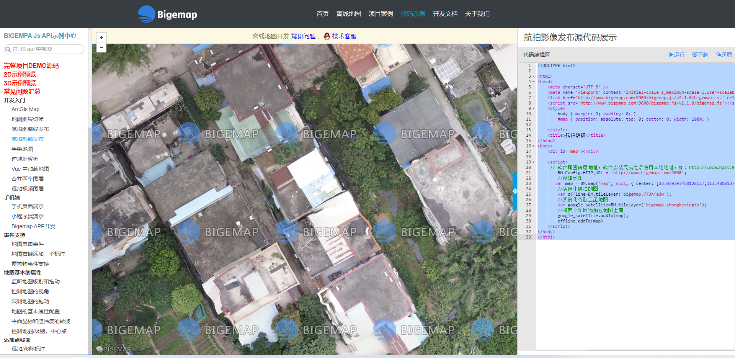Select 添加/移除标注 example

[28, 349]
